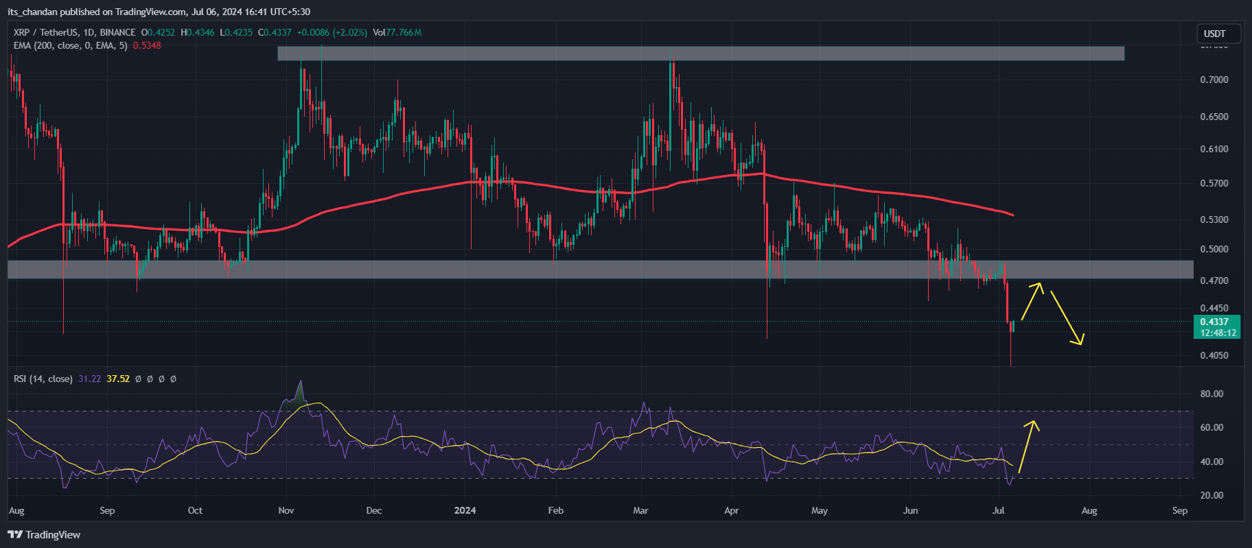Image resolution: width=1252 pixels, height=548 pixels.
Task: Click the 0.7000 price scale label
Action: point(1214,80)
